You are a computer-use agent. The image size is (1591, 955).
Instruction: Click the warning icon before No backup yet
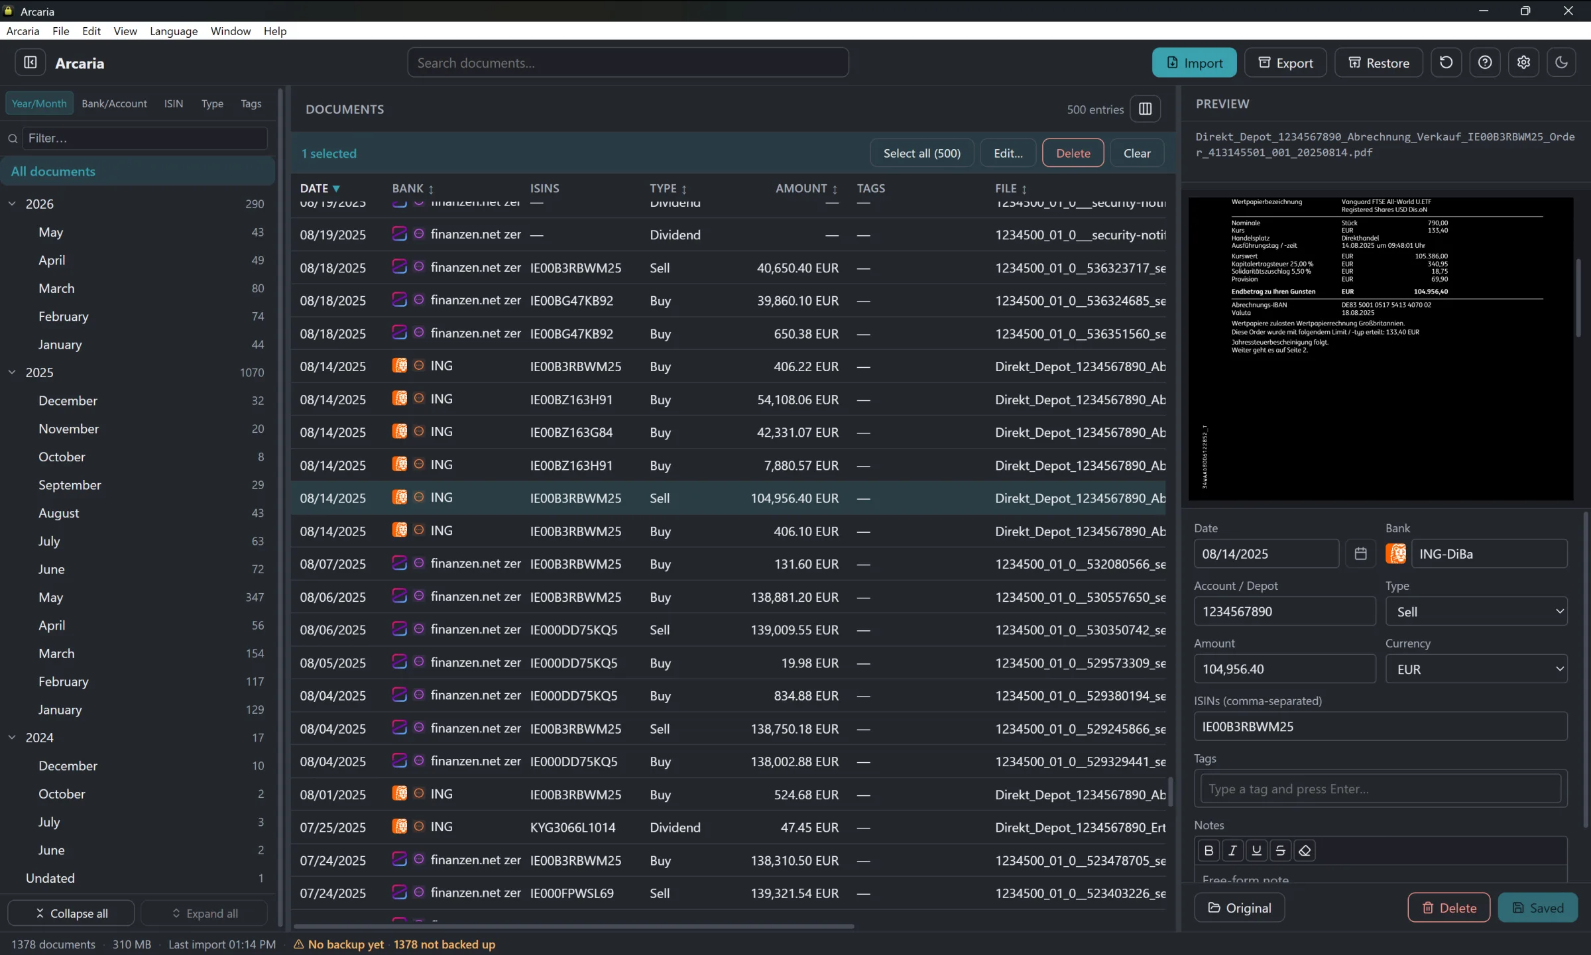click(299, 944)
